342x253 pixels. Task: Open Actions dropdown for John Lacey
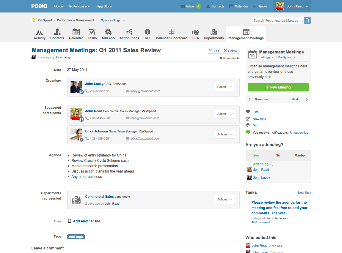click(x=224, y=87)
